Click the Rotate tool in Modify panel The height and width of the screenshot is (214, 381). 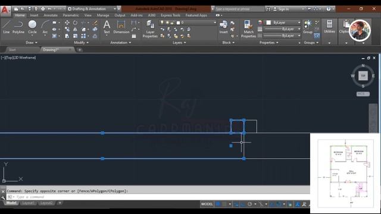click(x=76, y=23)
